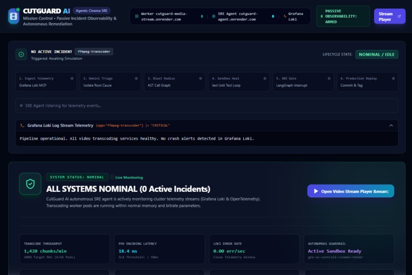Click the green check circle incident icon
Screen dimensions: 412x275
click(x=21, y=54)
